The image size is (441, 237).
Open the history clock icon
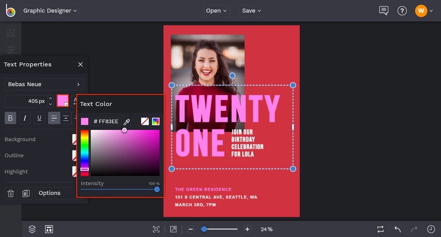click(431, 229)
